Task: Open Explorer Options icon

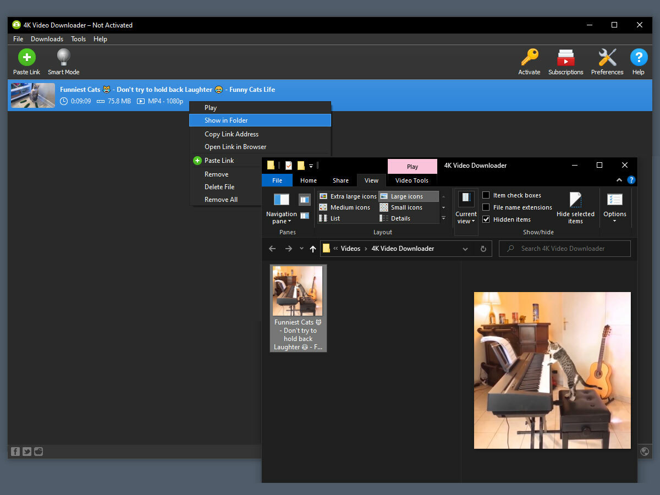Action: click(614, 200)
